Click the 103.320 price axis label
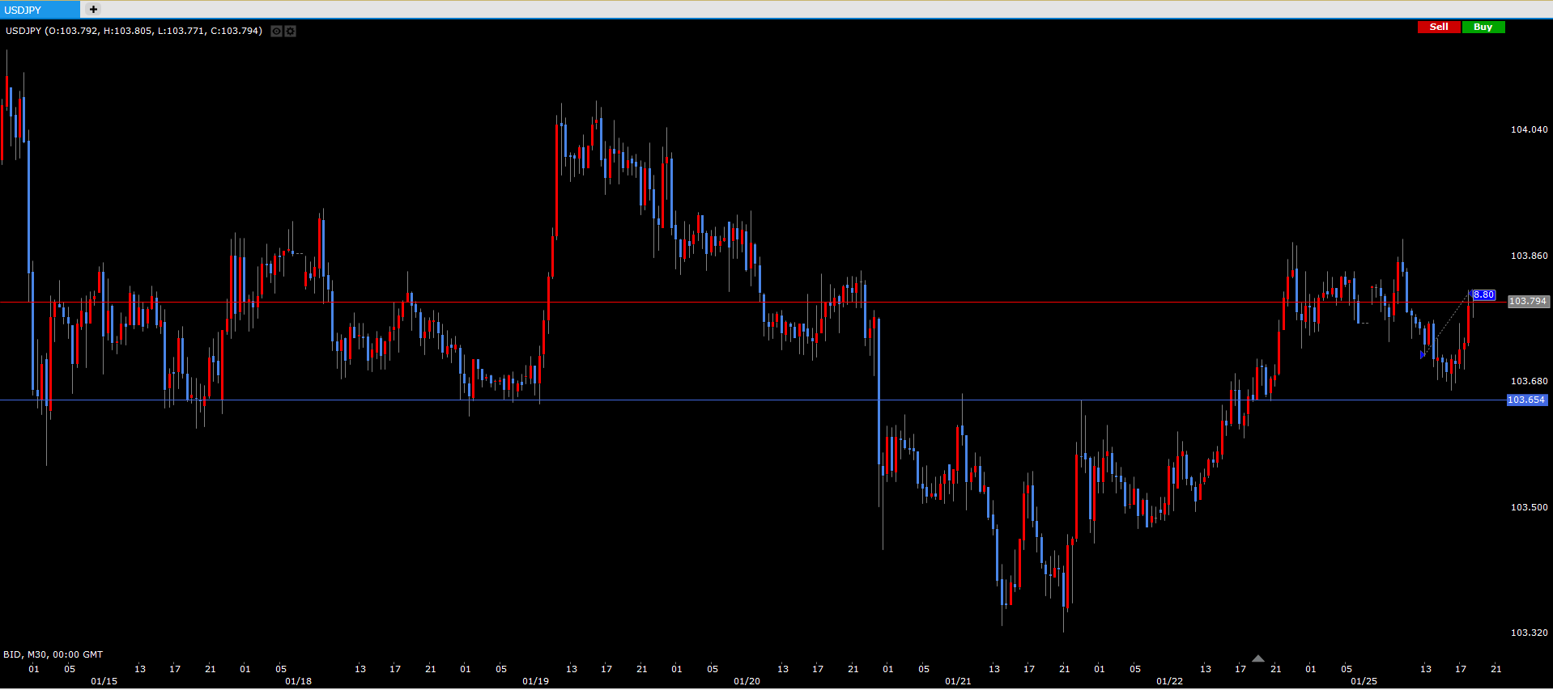This screenshot has width=1553, height=690. (x=1529, y=633)
